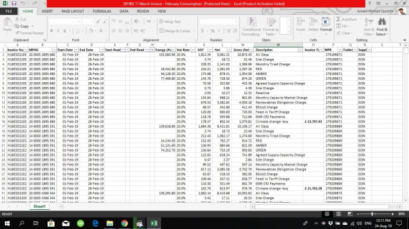This screenshot has width=409, height=229.
Task: Add a new sheet with plus icon
Action: (x=61, y=206)
